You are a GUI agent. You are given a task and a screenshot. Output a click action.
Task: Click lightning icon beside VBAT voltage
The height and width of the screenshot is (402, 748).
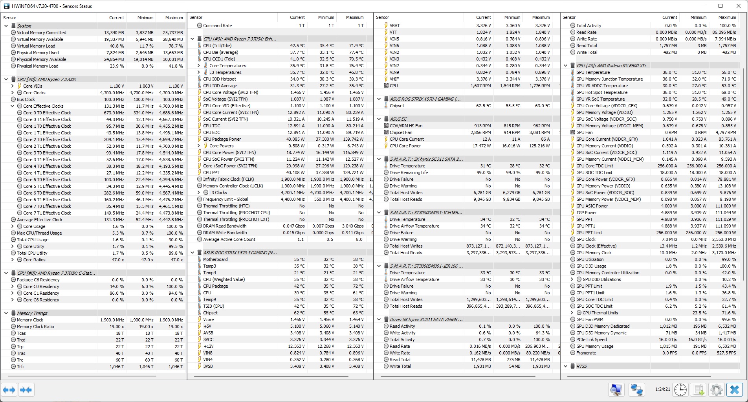(386, 26)
